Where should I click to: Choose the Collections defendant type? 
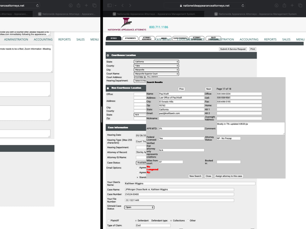click(171, 221)
